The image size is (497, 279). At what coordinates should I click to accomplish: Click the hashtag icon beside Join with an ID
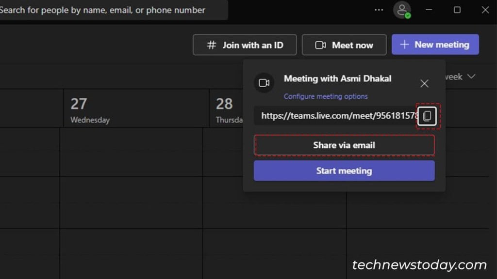pyautogui.click(x=211, y=45)
